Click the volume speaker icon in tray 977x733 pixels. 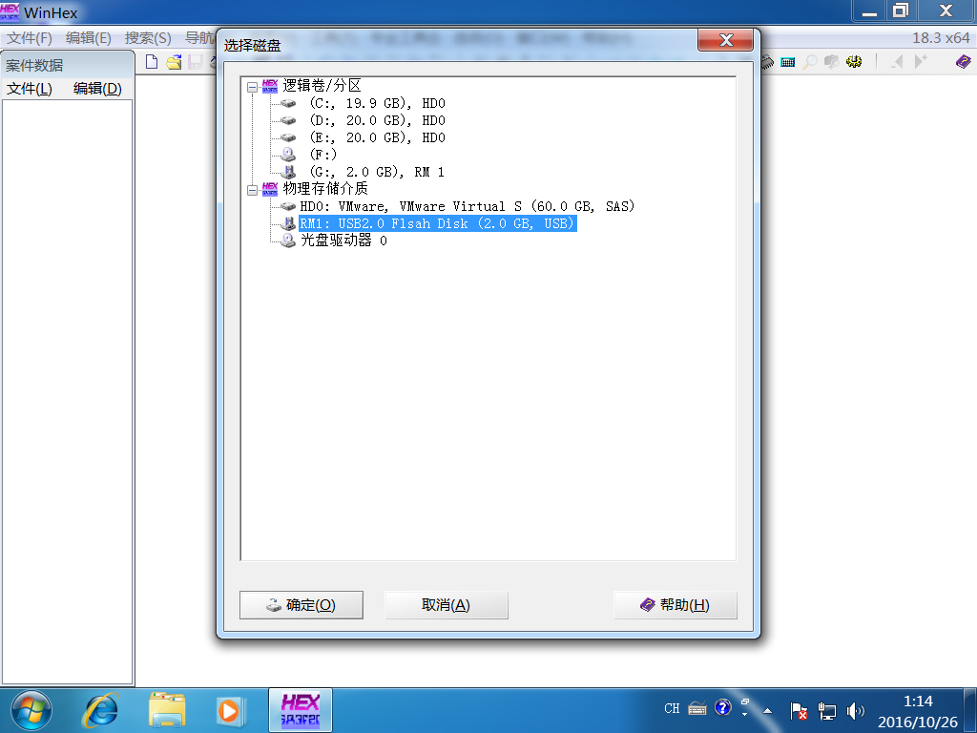coord(856,710)
